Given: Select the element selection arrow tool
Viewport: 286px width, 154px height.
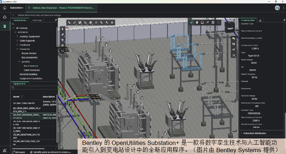Looking at the screenshot, I should pos(62,29).
